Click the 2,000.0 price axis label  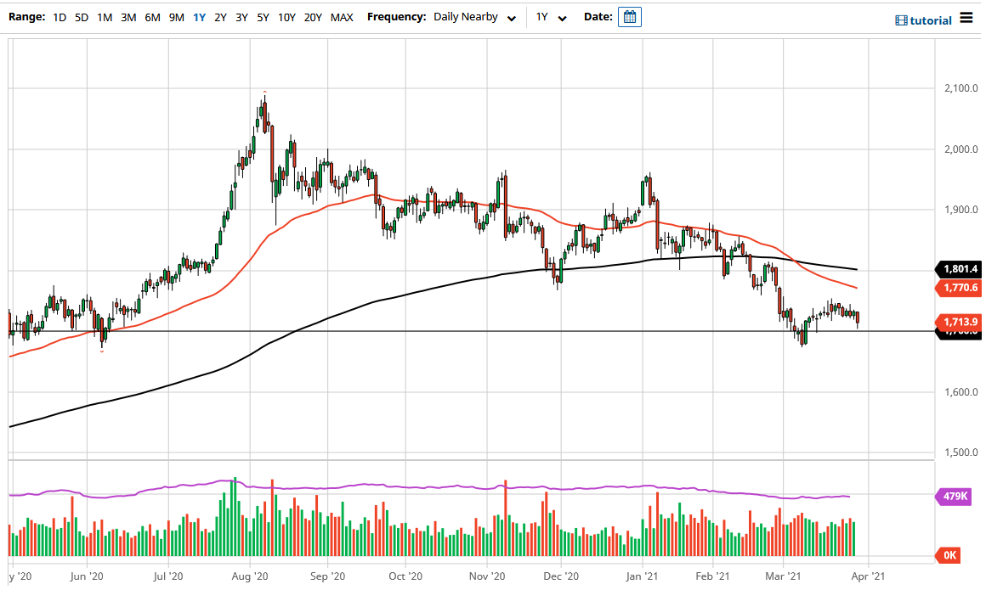click(x=960, y=149)
